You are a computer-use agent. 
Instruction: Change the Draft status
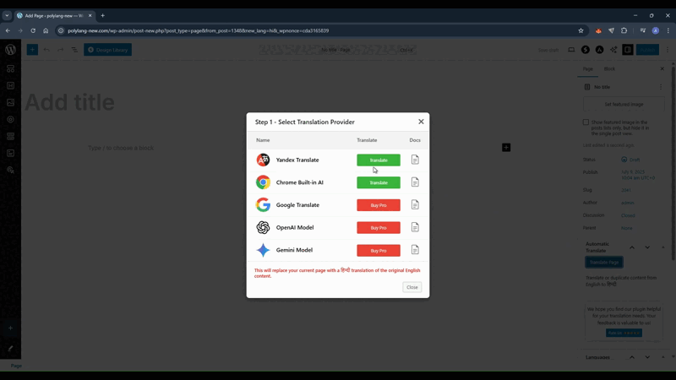coord(630,160)
